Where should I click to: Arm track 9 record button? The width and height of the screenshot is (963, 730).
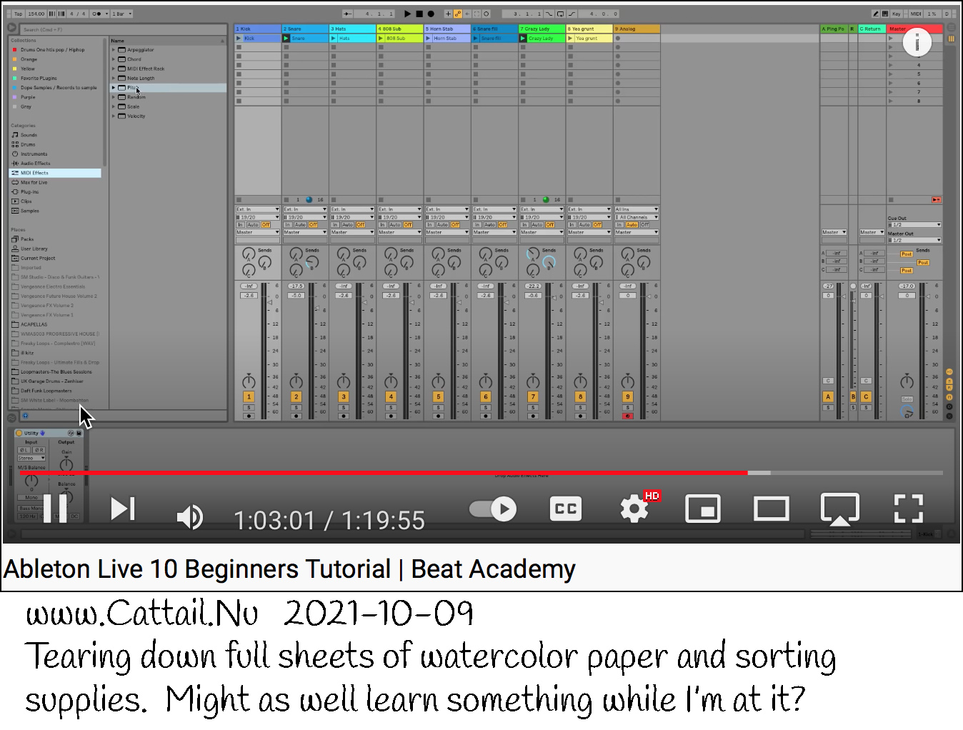coord(628,416)
